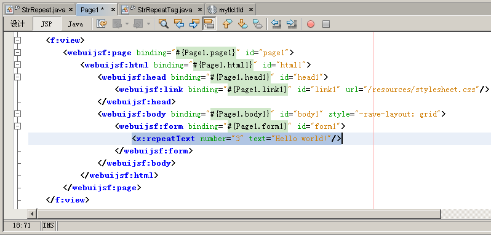Collapse the webuijsf:body fold marker
Screen dimensions: 491x235
coord(17,114)
